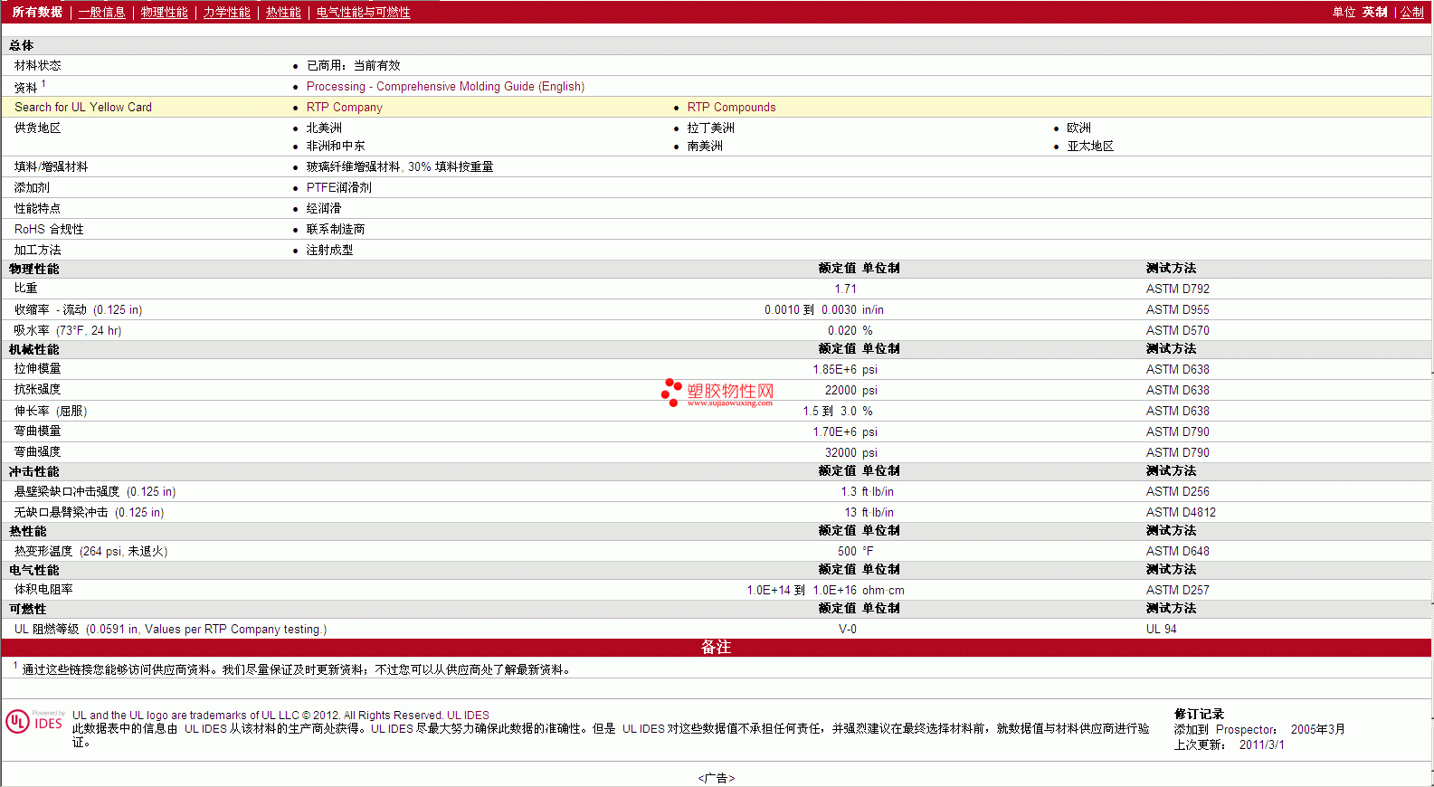
Task: Click the UL 94 test method
Action: pyautogui.click(x=1161, y=629)
